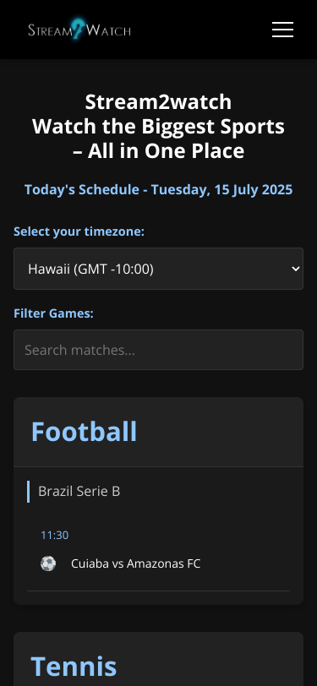
Task: Click the Select your timezone label
Action: 79,231
